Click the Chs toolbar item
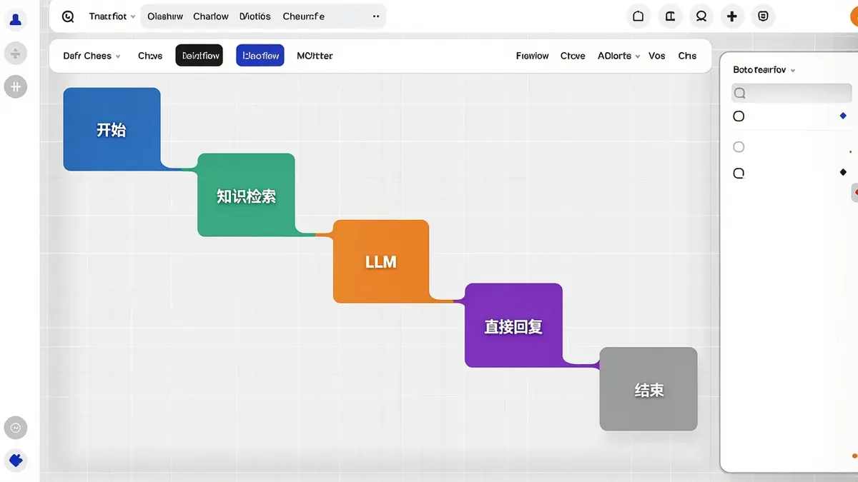The image size is (858, 482). click(x=687, y=56)
